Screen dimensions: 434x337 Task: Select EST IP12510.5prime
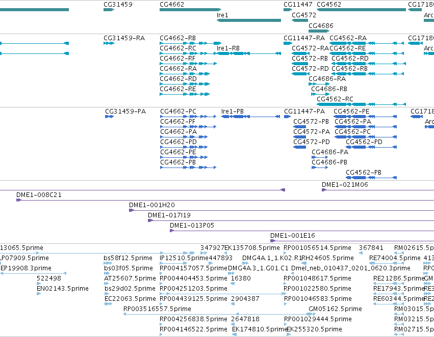(x=184, y=258)
